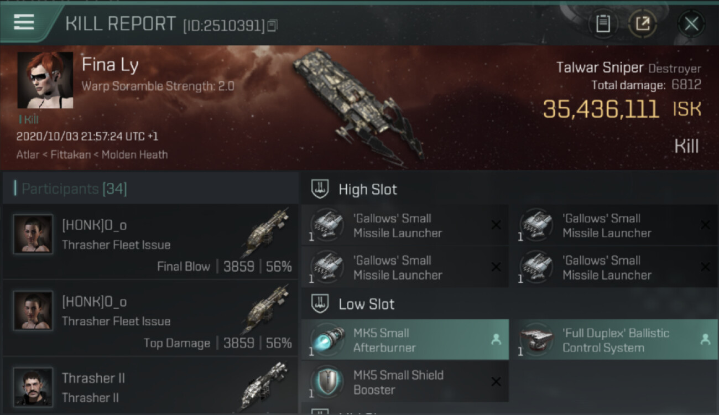Image resolution: width=719 pixels, height=415 pixels.
Task: Inspect the Talwar Sniper ship image
Action: [x=356, y=105]
